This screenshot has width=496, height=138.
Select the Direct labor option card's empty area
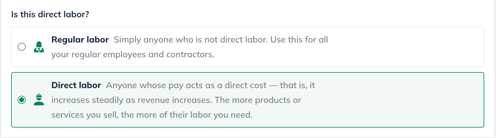(402, 100)
